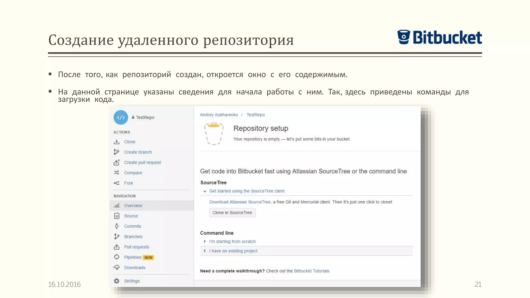Click the slide page number 21
Viewport: 530px width, 298px height.
[x=478, y=284]
